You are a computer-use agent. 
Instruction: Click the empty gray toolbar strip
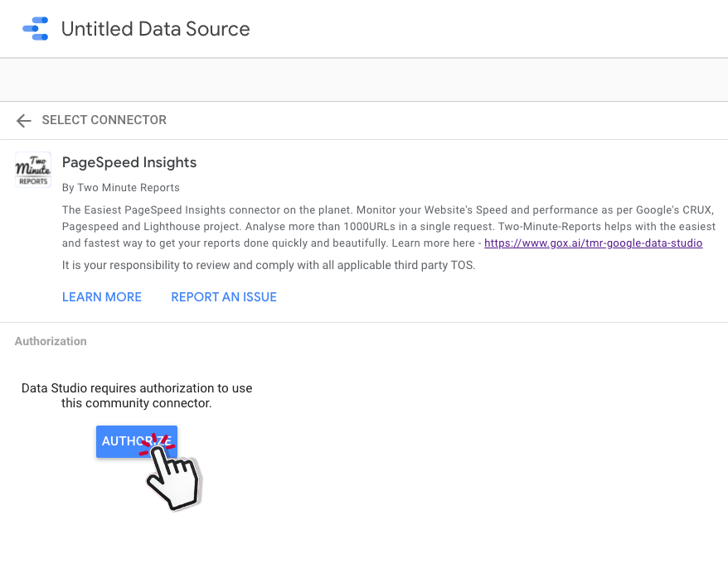pos(364,79)
